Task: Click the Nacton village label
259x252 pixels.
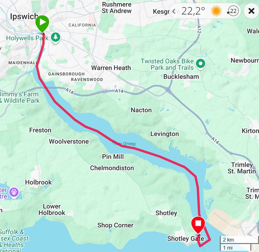Action: coord(141,110)
